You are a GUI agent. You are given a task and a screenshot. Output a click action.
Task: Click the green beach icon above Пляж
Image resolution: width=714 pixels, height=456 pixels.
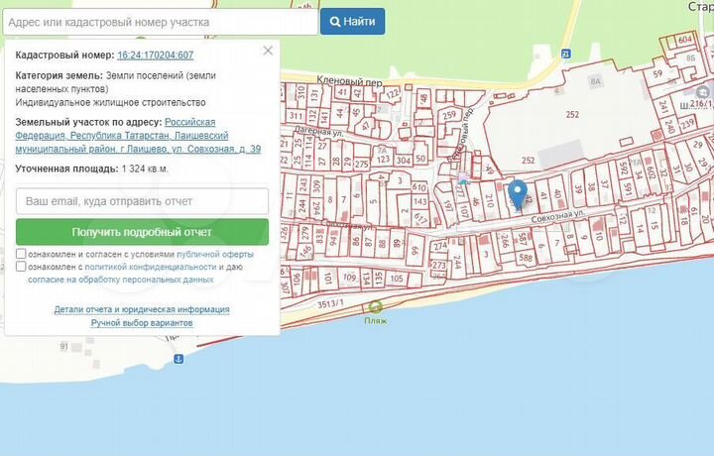click(375, 307)
